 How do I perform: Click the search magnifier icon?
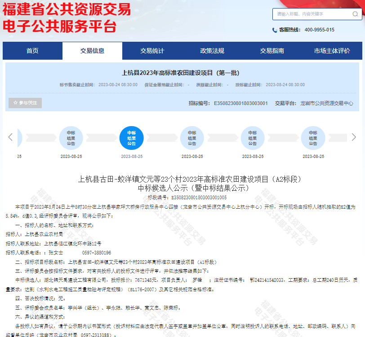point(355,14)
